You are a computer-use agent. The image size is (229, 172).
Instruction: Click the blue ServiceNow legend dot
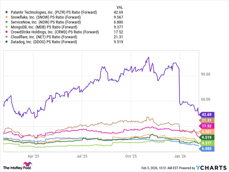pos(7,22)
